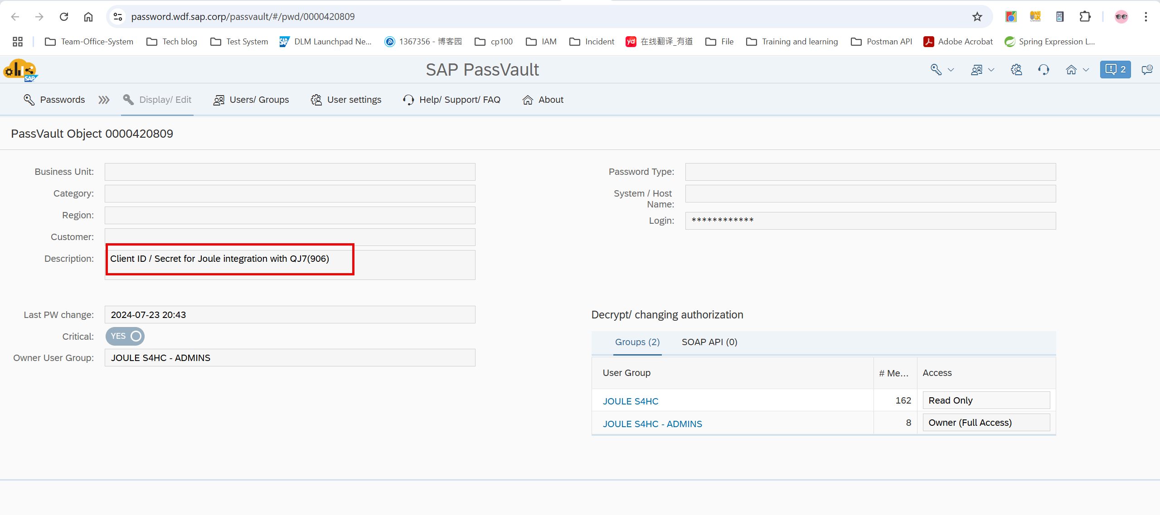Expand dropdown arrow next to home icon
This screenshot has height=515, width=1160.
pos(1086,70)
